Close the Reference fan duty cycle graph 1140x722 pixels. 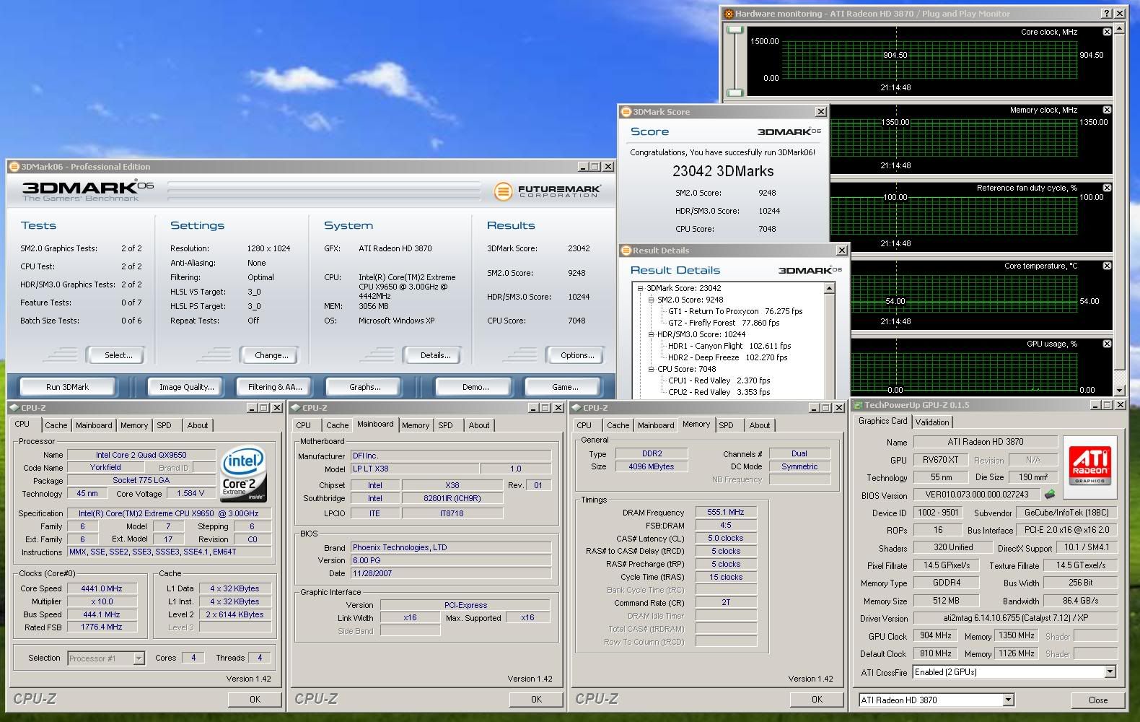pos(1107,188)
